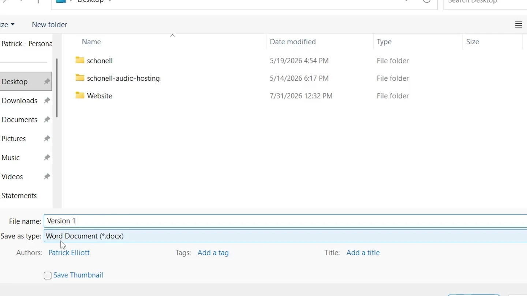Screen dimensions: 527x296
Task: Click the 5/19/2026 4:54 PM date cell
Action: pyautogui.click(x=299, y=61)
